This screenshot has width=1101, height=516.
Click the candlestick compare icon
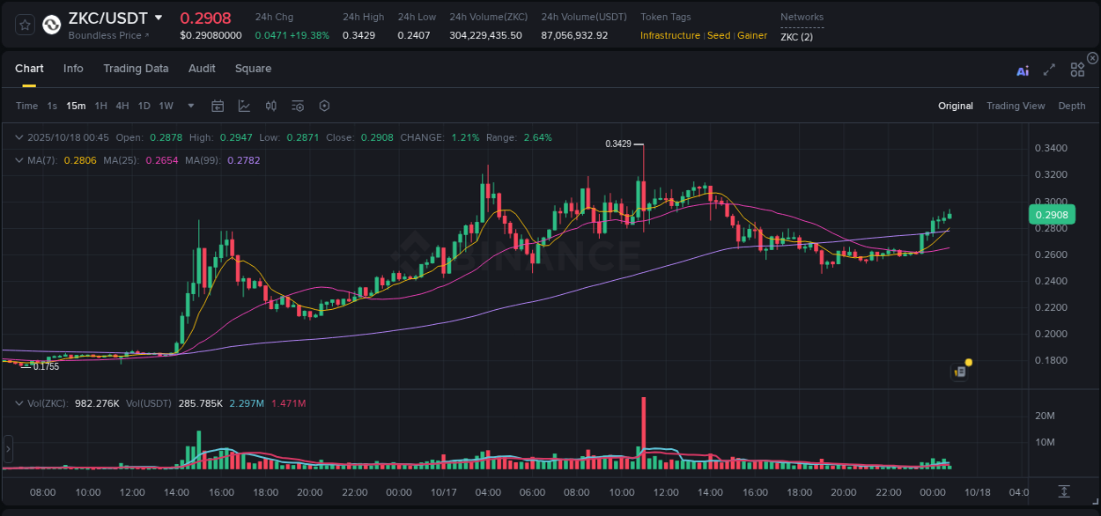pyautogui.click(x=270, y=106)
